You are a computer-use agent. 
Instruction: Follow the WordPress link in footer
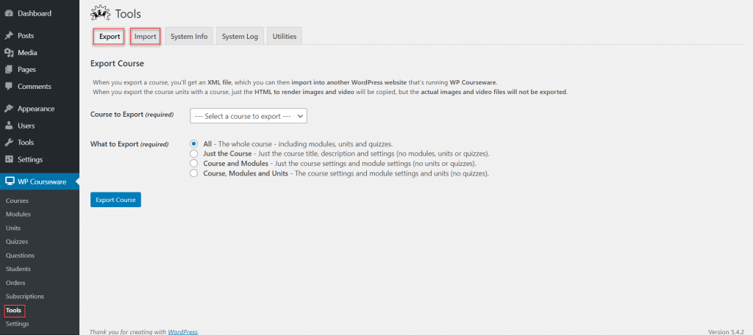pyautogui.click(x=182, y=331)
